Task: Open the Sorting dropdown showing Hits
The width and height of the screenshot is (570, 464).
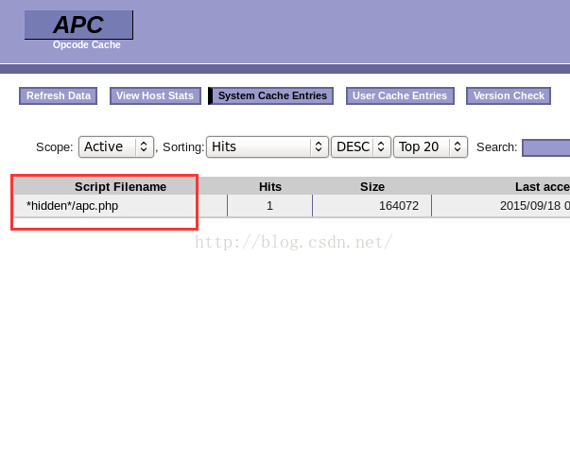Action: tap(268, 146)
